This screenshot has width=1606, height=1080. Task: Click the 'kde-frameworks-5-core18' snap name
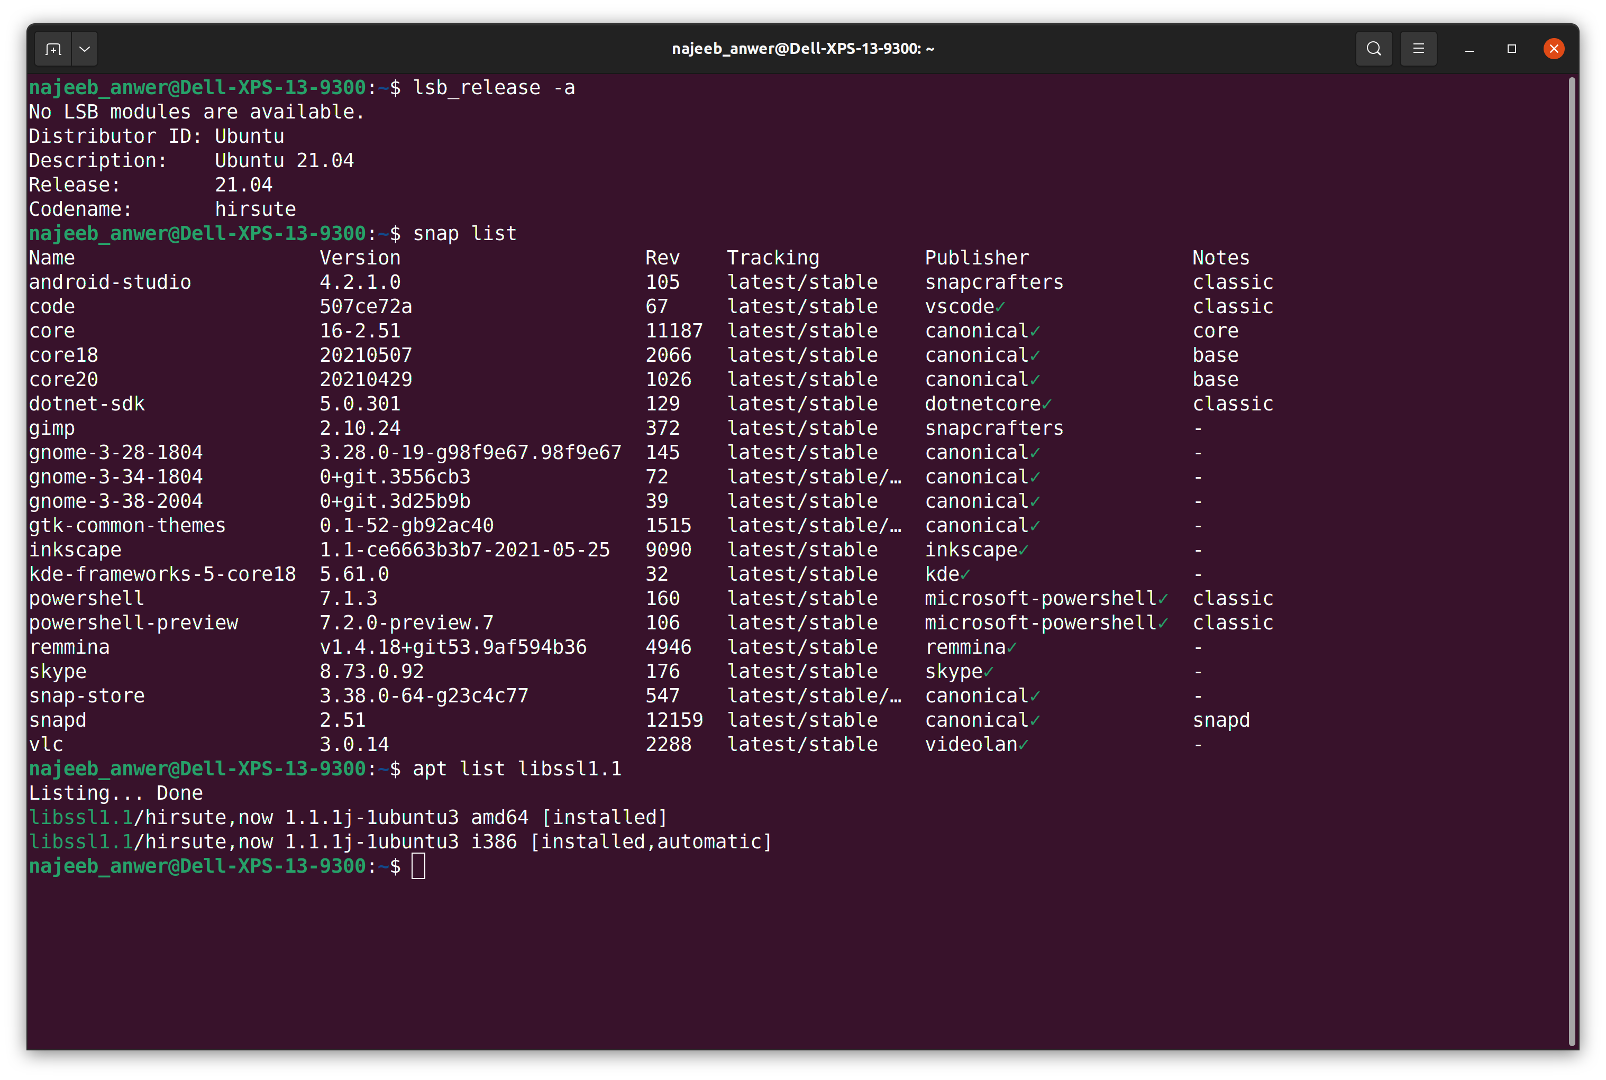162,574
